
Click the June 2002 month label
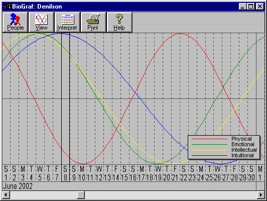click(x=18, y=186)
